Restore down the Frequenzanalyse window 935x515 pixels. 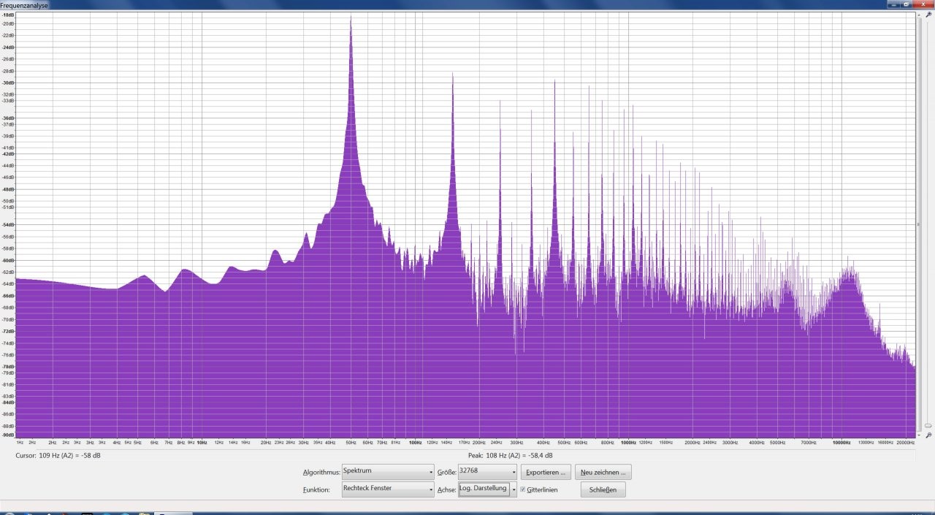coord(907,4)
